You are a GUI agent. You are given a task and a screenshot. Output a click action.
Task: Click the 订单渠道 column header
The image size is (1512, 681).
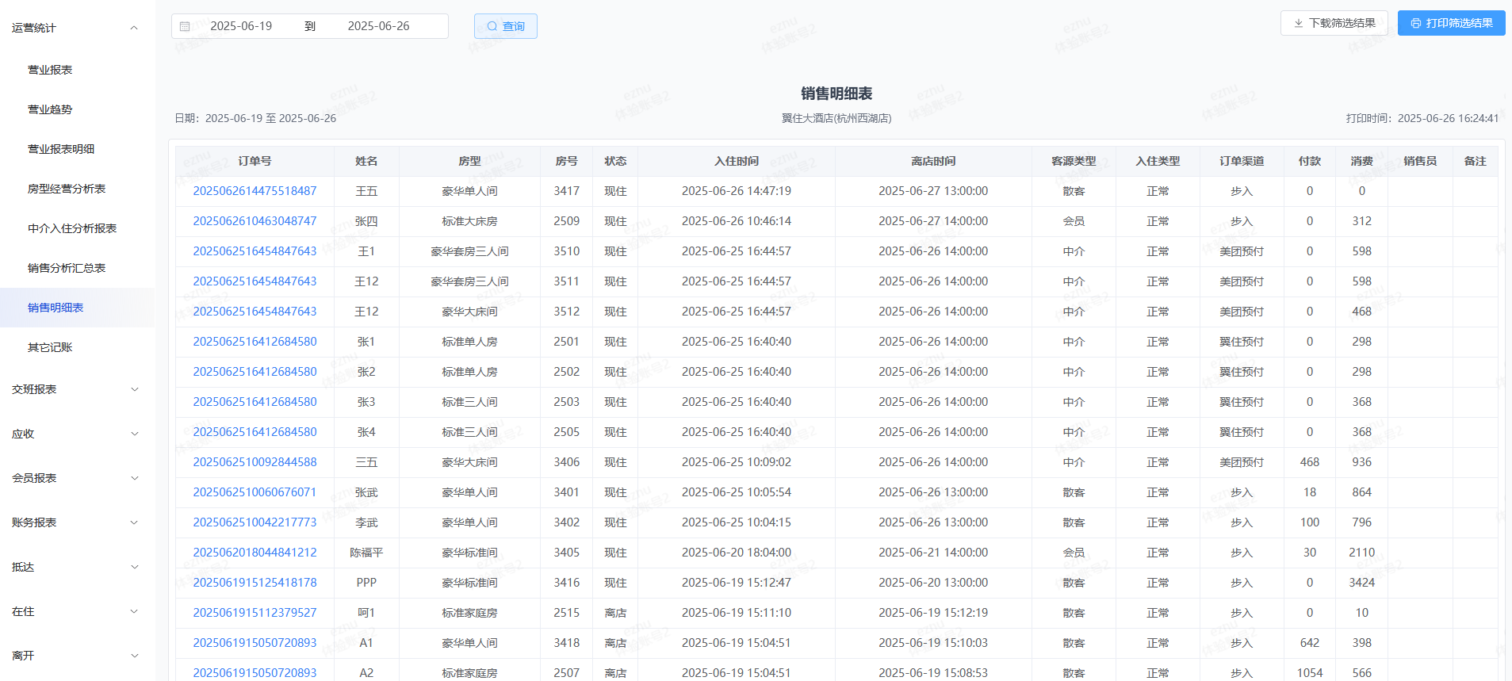click(x=1242, y=161)
